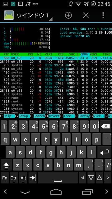Tap the down arrow key on keyboard

pyautogui.click(x=91, y=178)
